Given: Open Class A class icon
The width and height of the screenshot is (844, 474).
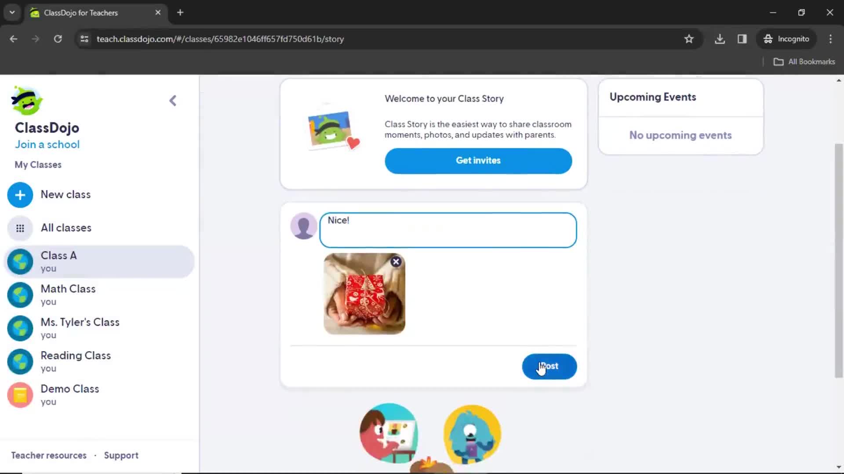Looking at the screenshot, I should tap(20, 261).
